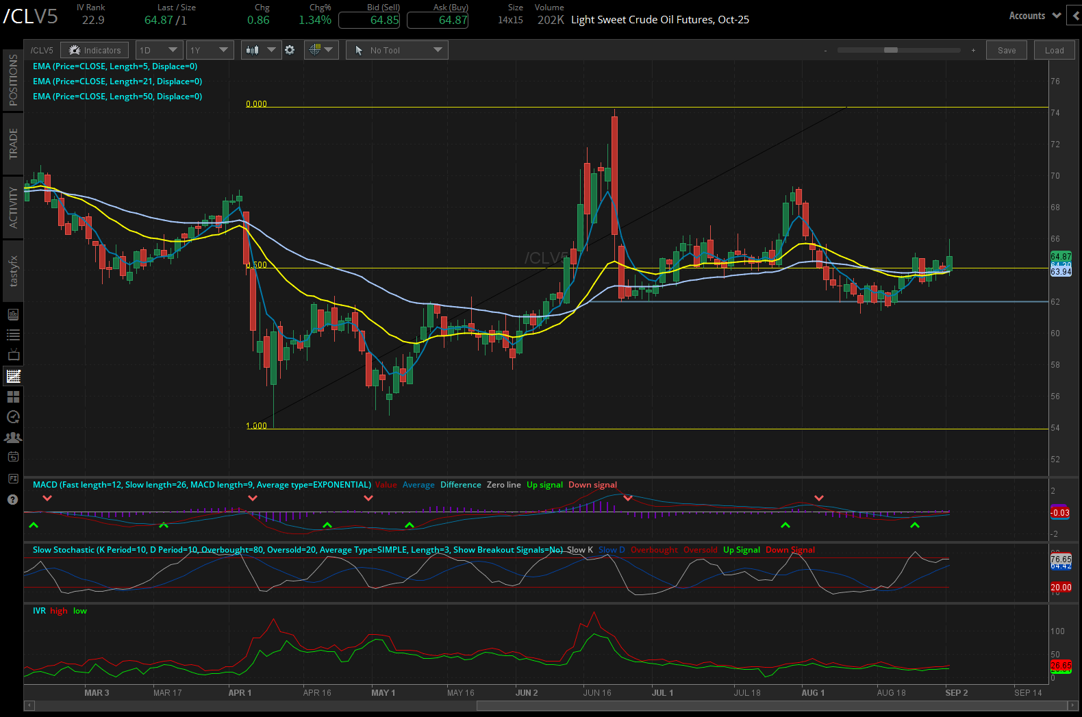
Task: Switch to the Activity tab
Action: pos(13,207)
